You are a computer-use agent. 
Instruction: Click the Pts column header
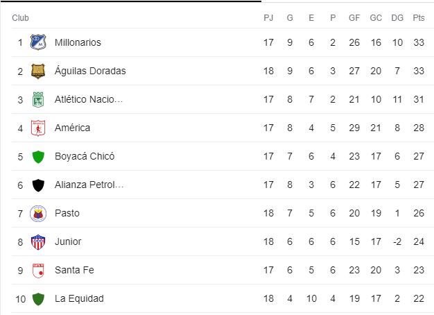coord(419,18)
